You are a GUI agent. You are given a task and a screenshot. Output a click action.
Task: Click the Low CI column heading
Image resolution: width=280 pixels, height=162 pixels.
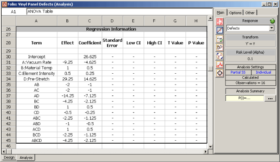(x=133, y=43)
